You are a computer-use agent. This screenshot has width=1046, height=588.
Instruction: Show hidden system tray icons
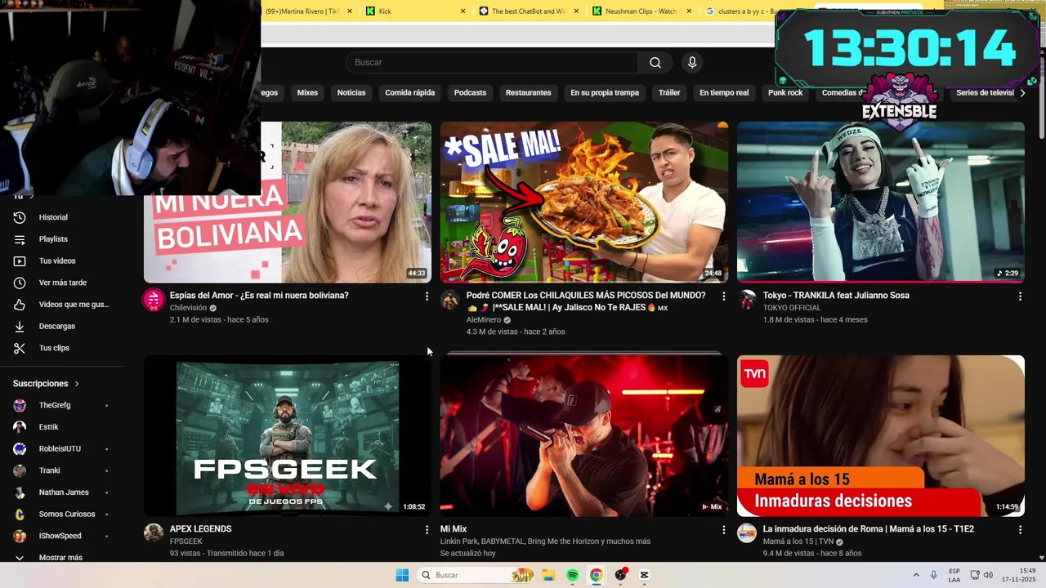click(x=915, y=575)
